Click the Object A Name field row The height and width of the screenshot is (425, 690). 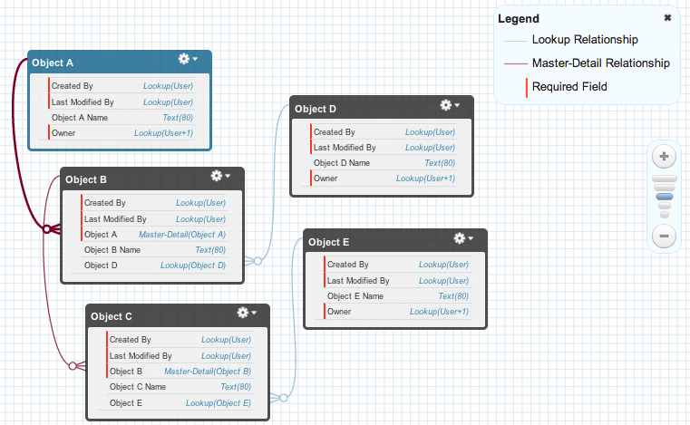pos(121,118)
